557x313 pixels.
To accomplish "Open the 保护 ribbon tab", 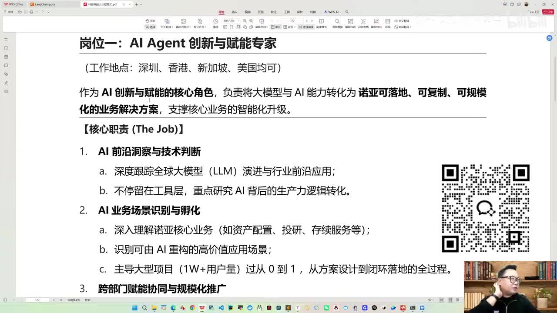I will (300, 12).
